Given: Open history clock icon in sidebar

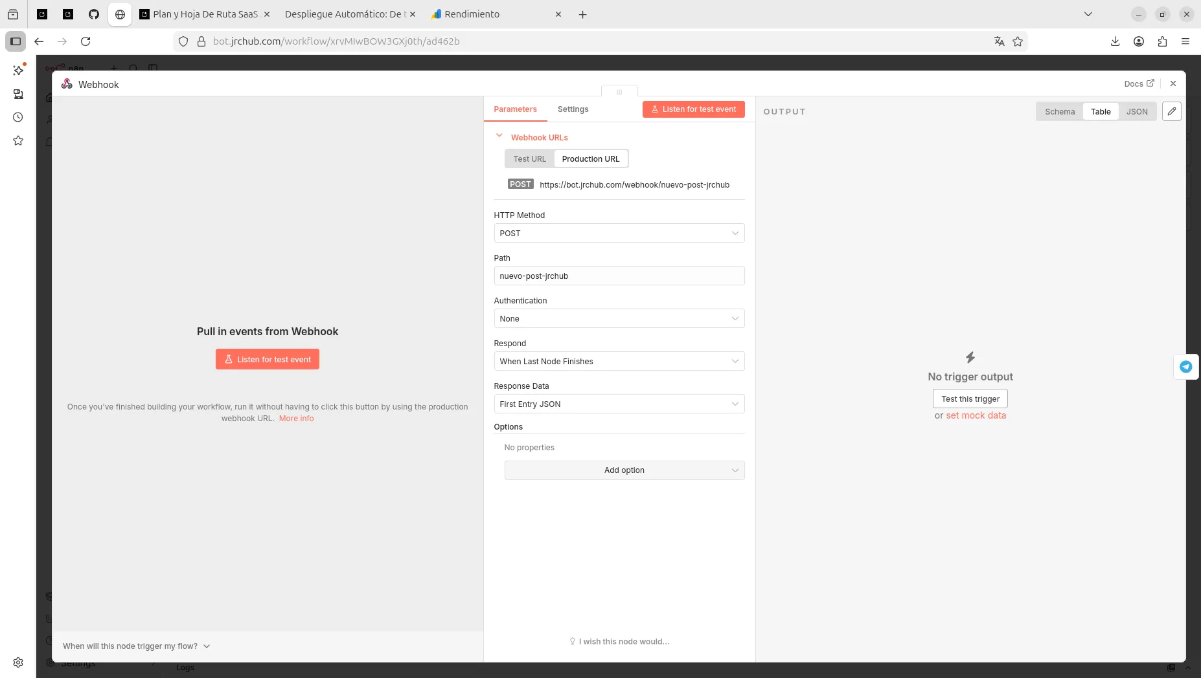Looking at the screenshot, I should coord(18,117).
